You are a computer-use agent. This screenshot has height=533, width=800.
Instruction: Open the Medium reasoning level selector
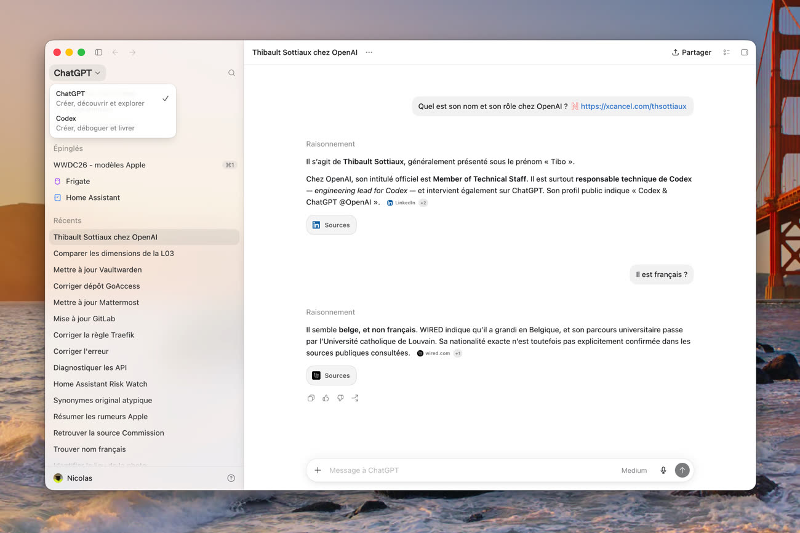tap(634, 470)
